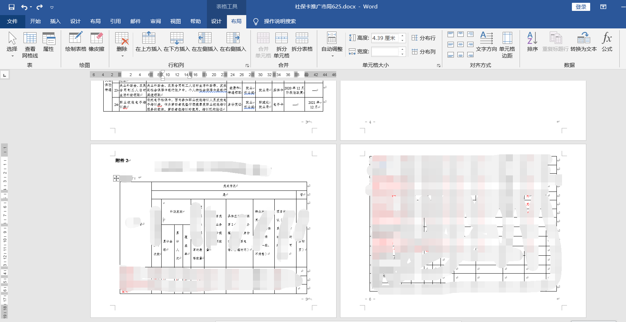Open 单元格边距 cell margins
626x322 pixels.
(x=507, y=45)
